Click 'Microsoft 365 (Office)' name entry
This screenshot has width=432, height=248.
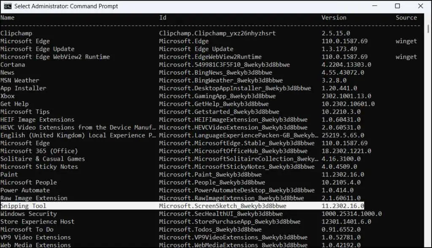(x=39, y=151)
